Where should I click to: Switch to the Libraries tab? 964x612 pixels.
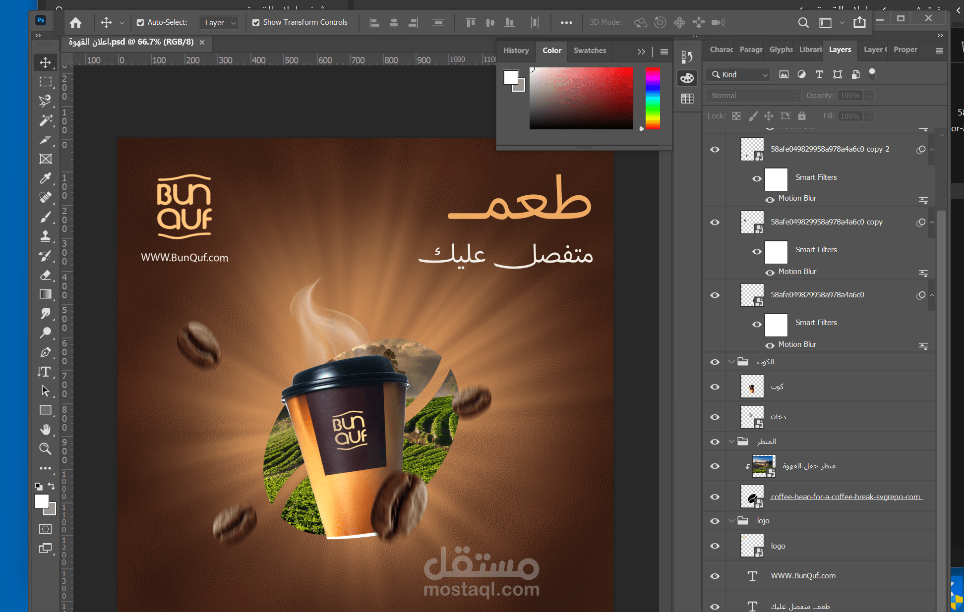click(x=810, y=50)
